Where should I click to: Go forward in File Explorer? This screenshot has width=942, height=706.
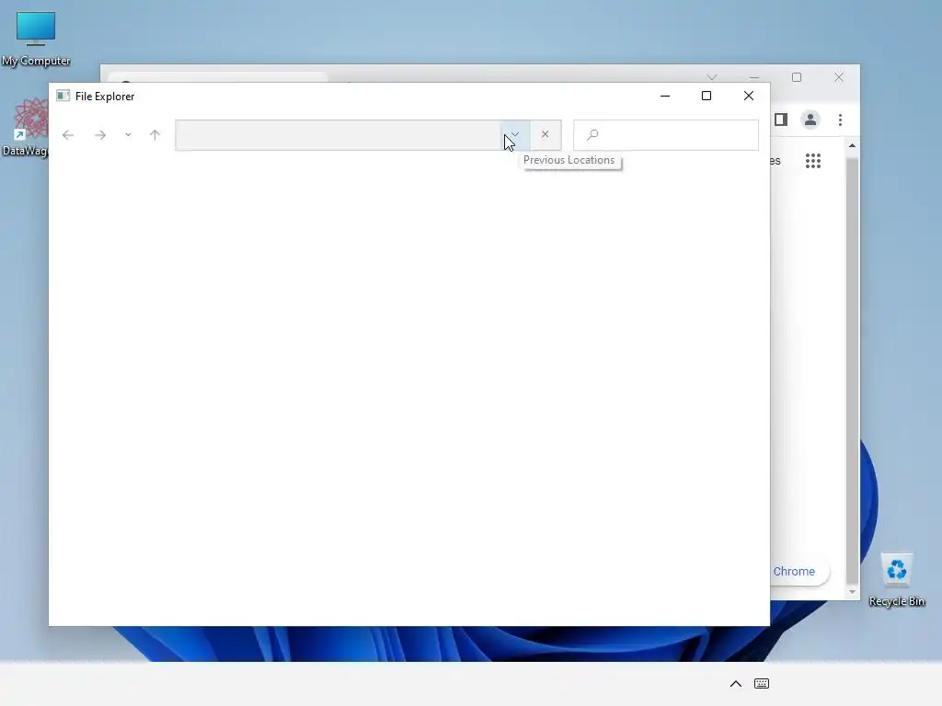99,135
